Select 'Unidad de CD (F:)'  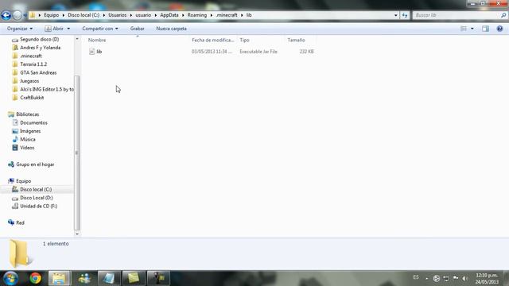pos(38,207)
